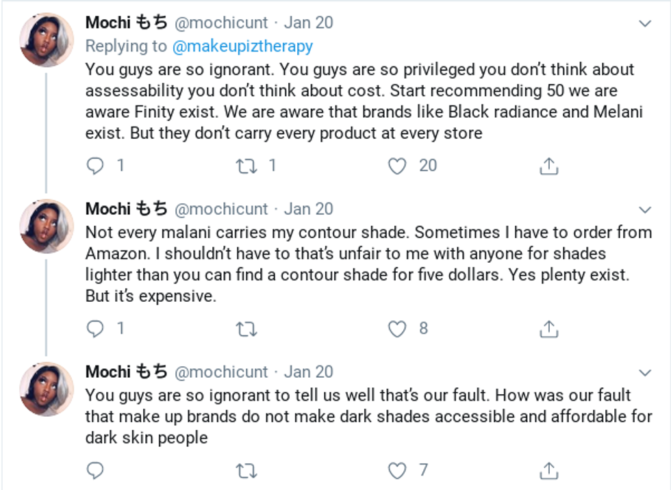The width and height of the screenshot is (671, 490).
Task: Like the first tweet with 20 likes
Action: tap(397, 166)
